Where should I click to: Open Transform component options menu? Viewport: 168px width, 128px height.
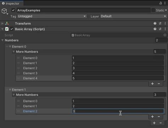point(165,23)
